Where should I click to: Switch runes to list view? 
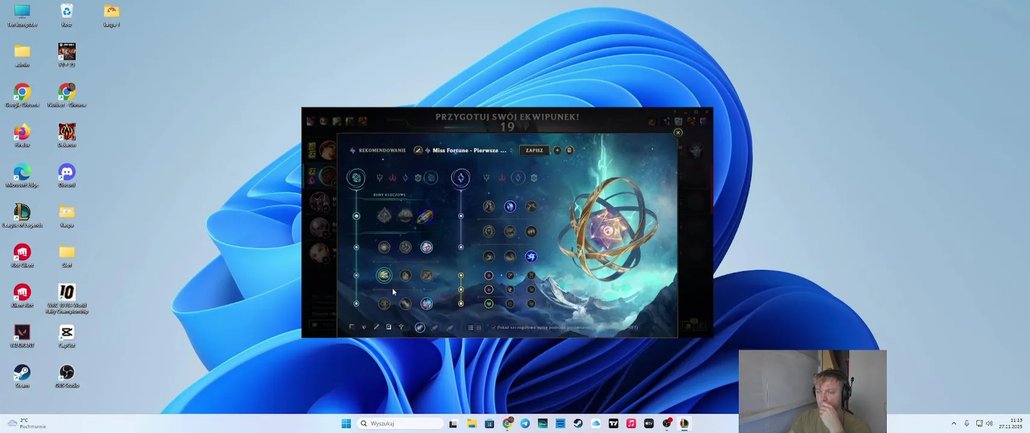pos(471,328)
